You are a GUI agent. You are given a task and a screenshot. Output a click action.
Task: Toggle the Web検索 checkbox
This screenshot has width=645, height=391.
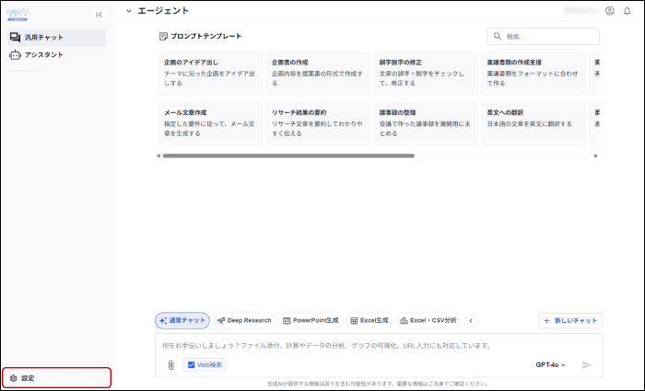192,364
